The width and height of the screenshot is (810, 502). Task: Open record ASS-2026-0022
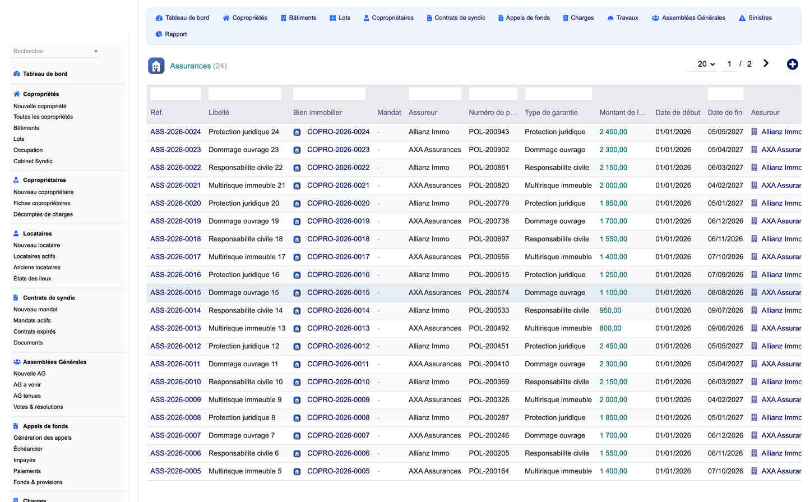coord(175,168)
